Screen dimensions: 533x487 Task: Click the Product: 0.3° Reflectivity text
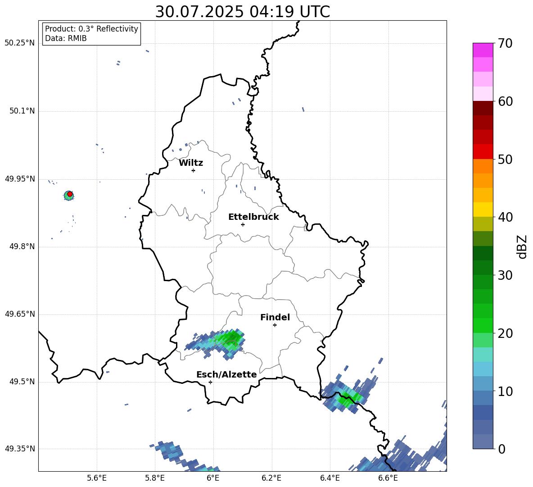pos(91,29)
